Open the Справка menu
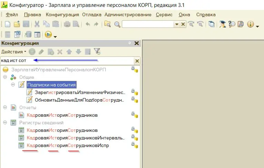264x168 pixels. 206,15
